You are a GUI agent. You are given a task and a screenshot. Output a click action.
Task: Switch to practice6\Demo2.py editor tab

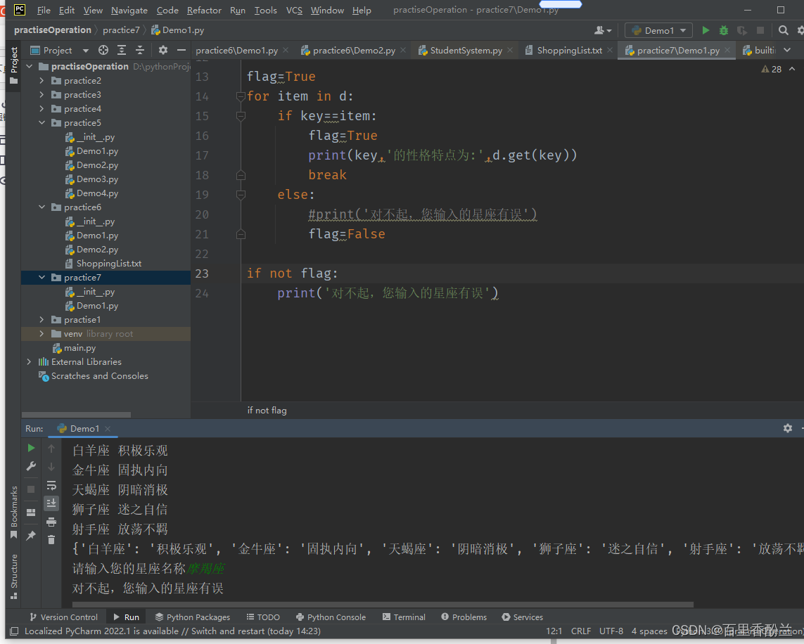354,50
